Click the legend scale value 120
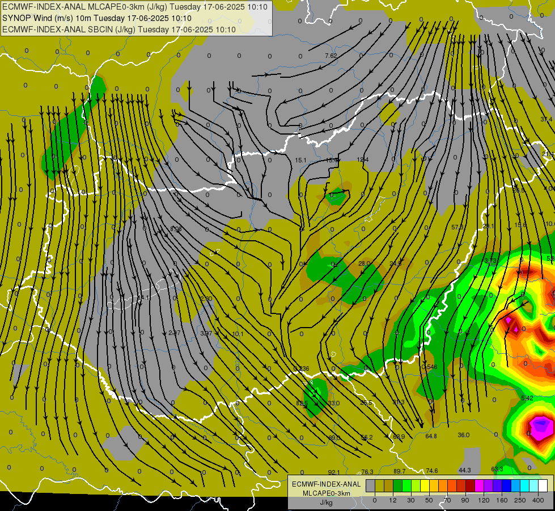The width and height of the screenshot is (555, 511). 484,500
